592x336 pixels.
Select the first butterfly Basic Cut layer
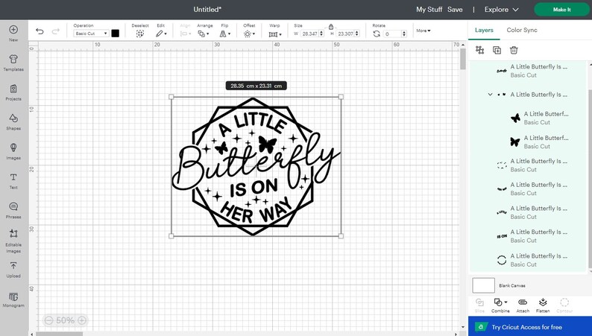tap(540, 118)
